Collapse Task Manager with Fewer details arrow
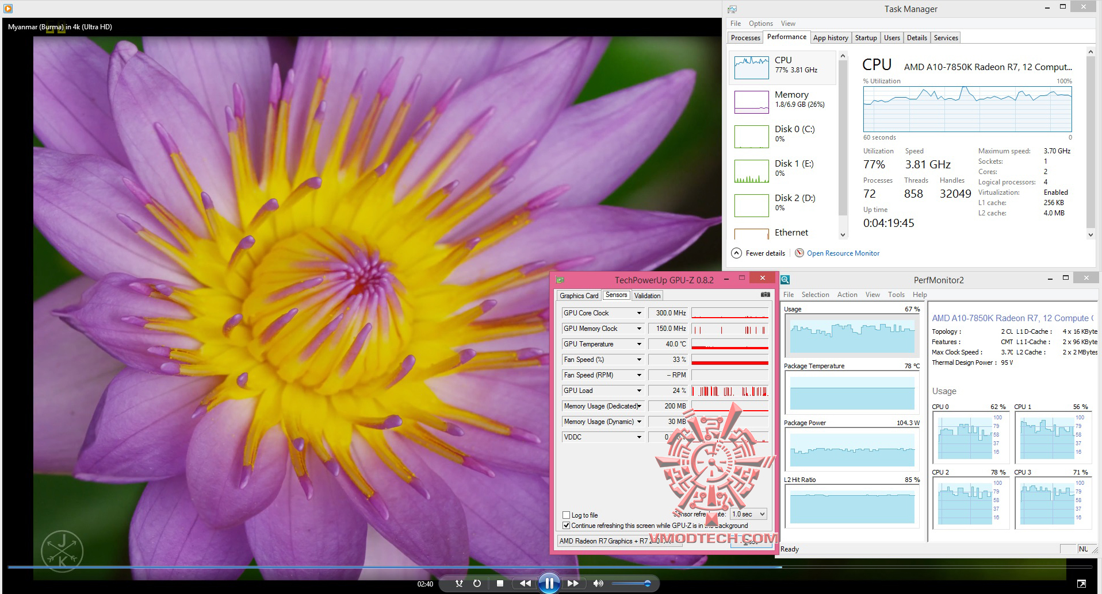The height and width of the screenshot is (594, 1102). click(x=736, y=253)
